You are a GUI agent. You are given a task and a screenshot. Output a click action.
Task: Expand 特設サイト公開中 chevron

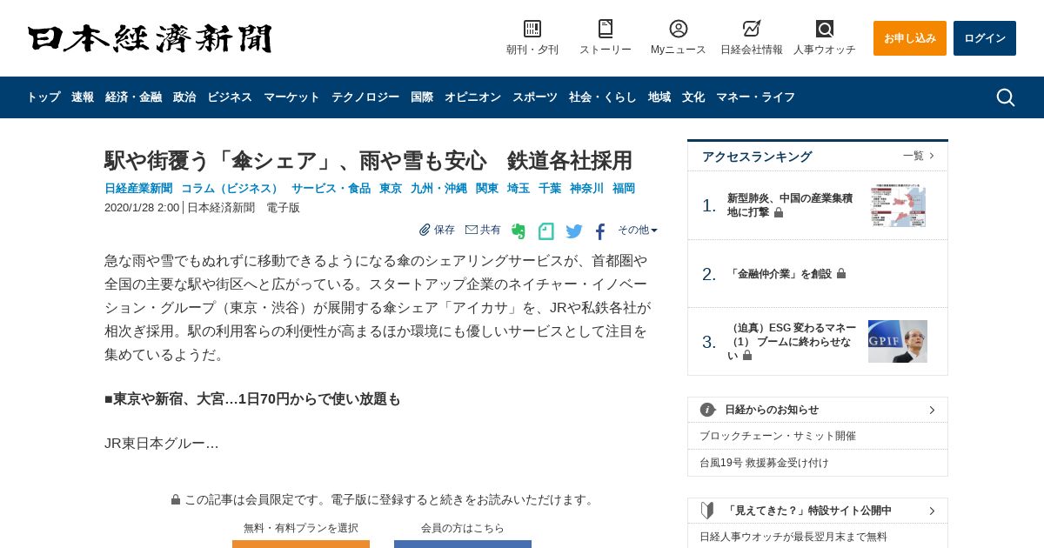point(932,511)
